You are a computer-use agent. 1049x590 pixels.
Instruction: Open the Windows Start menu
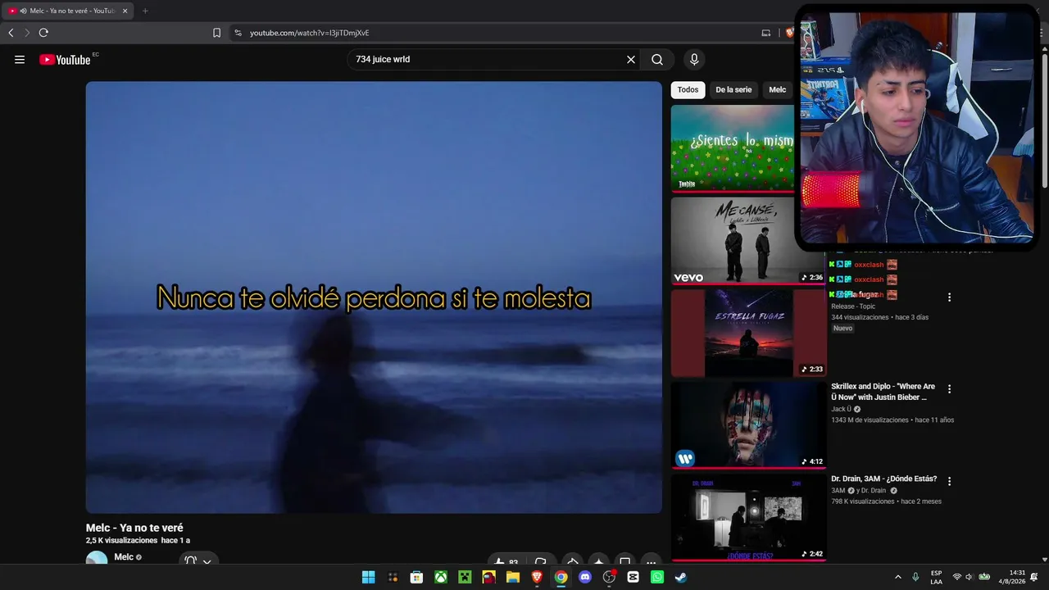coord(369,577)
